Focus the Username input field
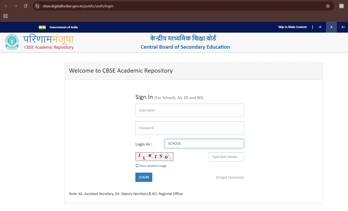Screen dimensions: 348x211 [189, 110]
